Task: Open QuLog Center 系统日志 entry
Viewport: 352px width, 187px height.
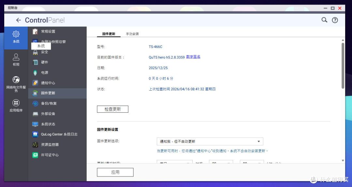Action: tap(57, 134)
